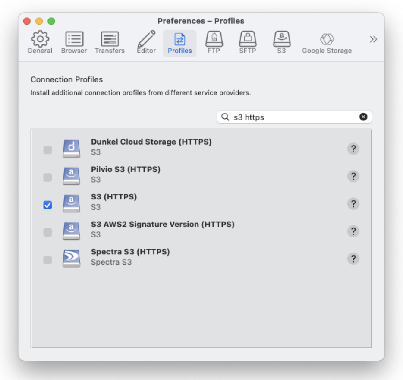This screenshot has width=403, height=380.
Task: Open the Editor preferences pane
Action: (x=146, y=43)
